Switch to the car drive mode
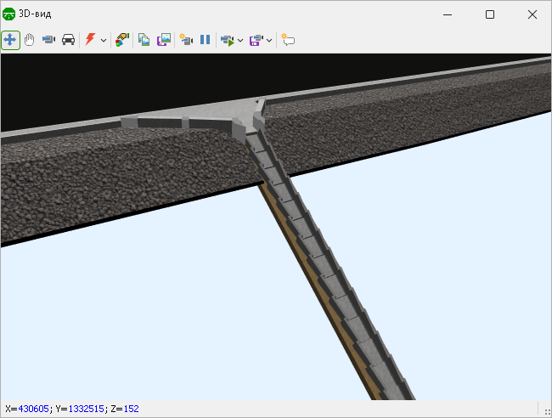The height and width of the screenshot is (418, 552). 68,40
